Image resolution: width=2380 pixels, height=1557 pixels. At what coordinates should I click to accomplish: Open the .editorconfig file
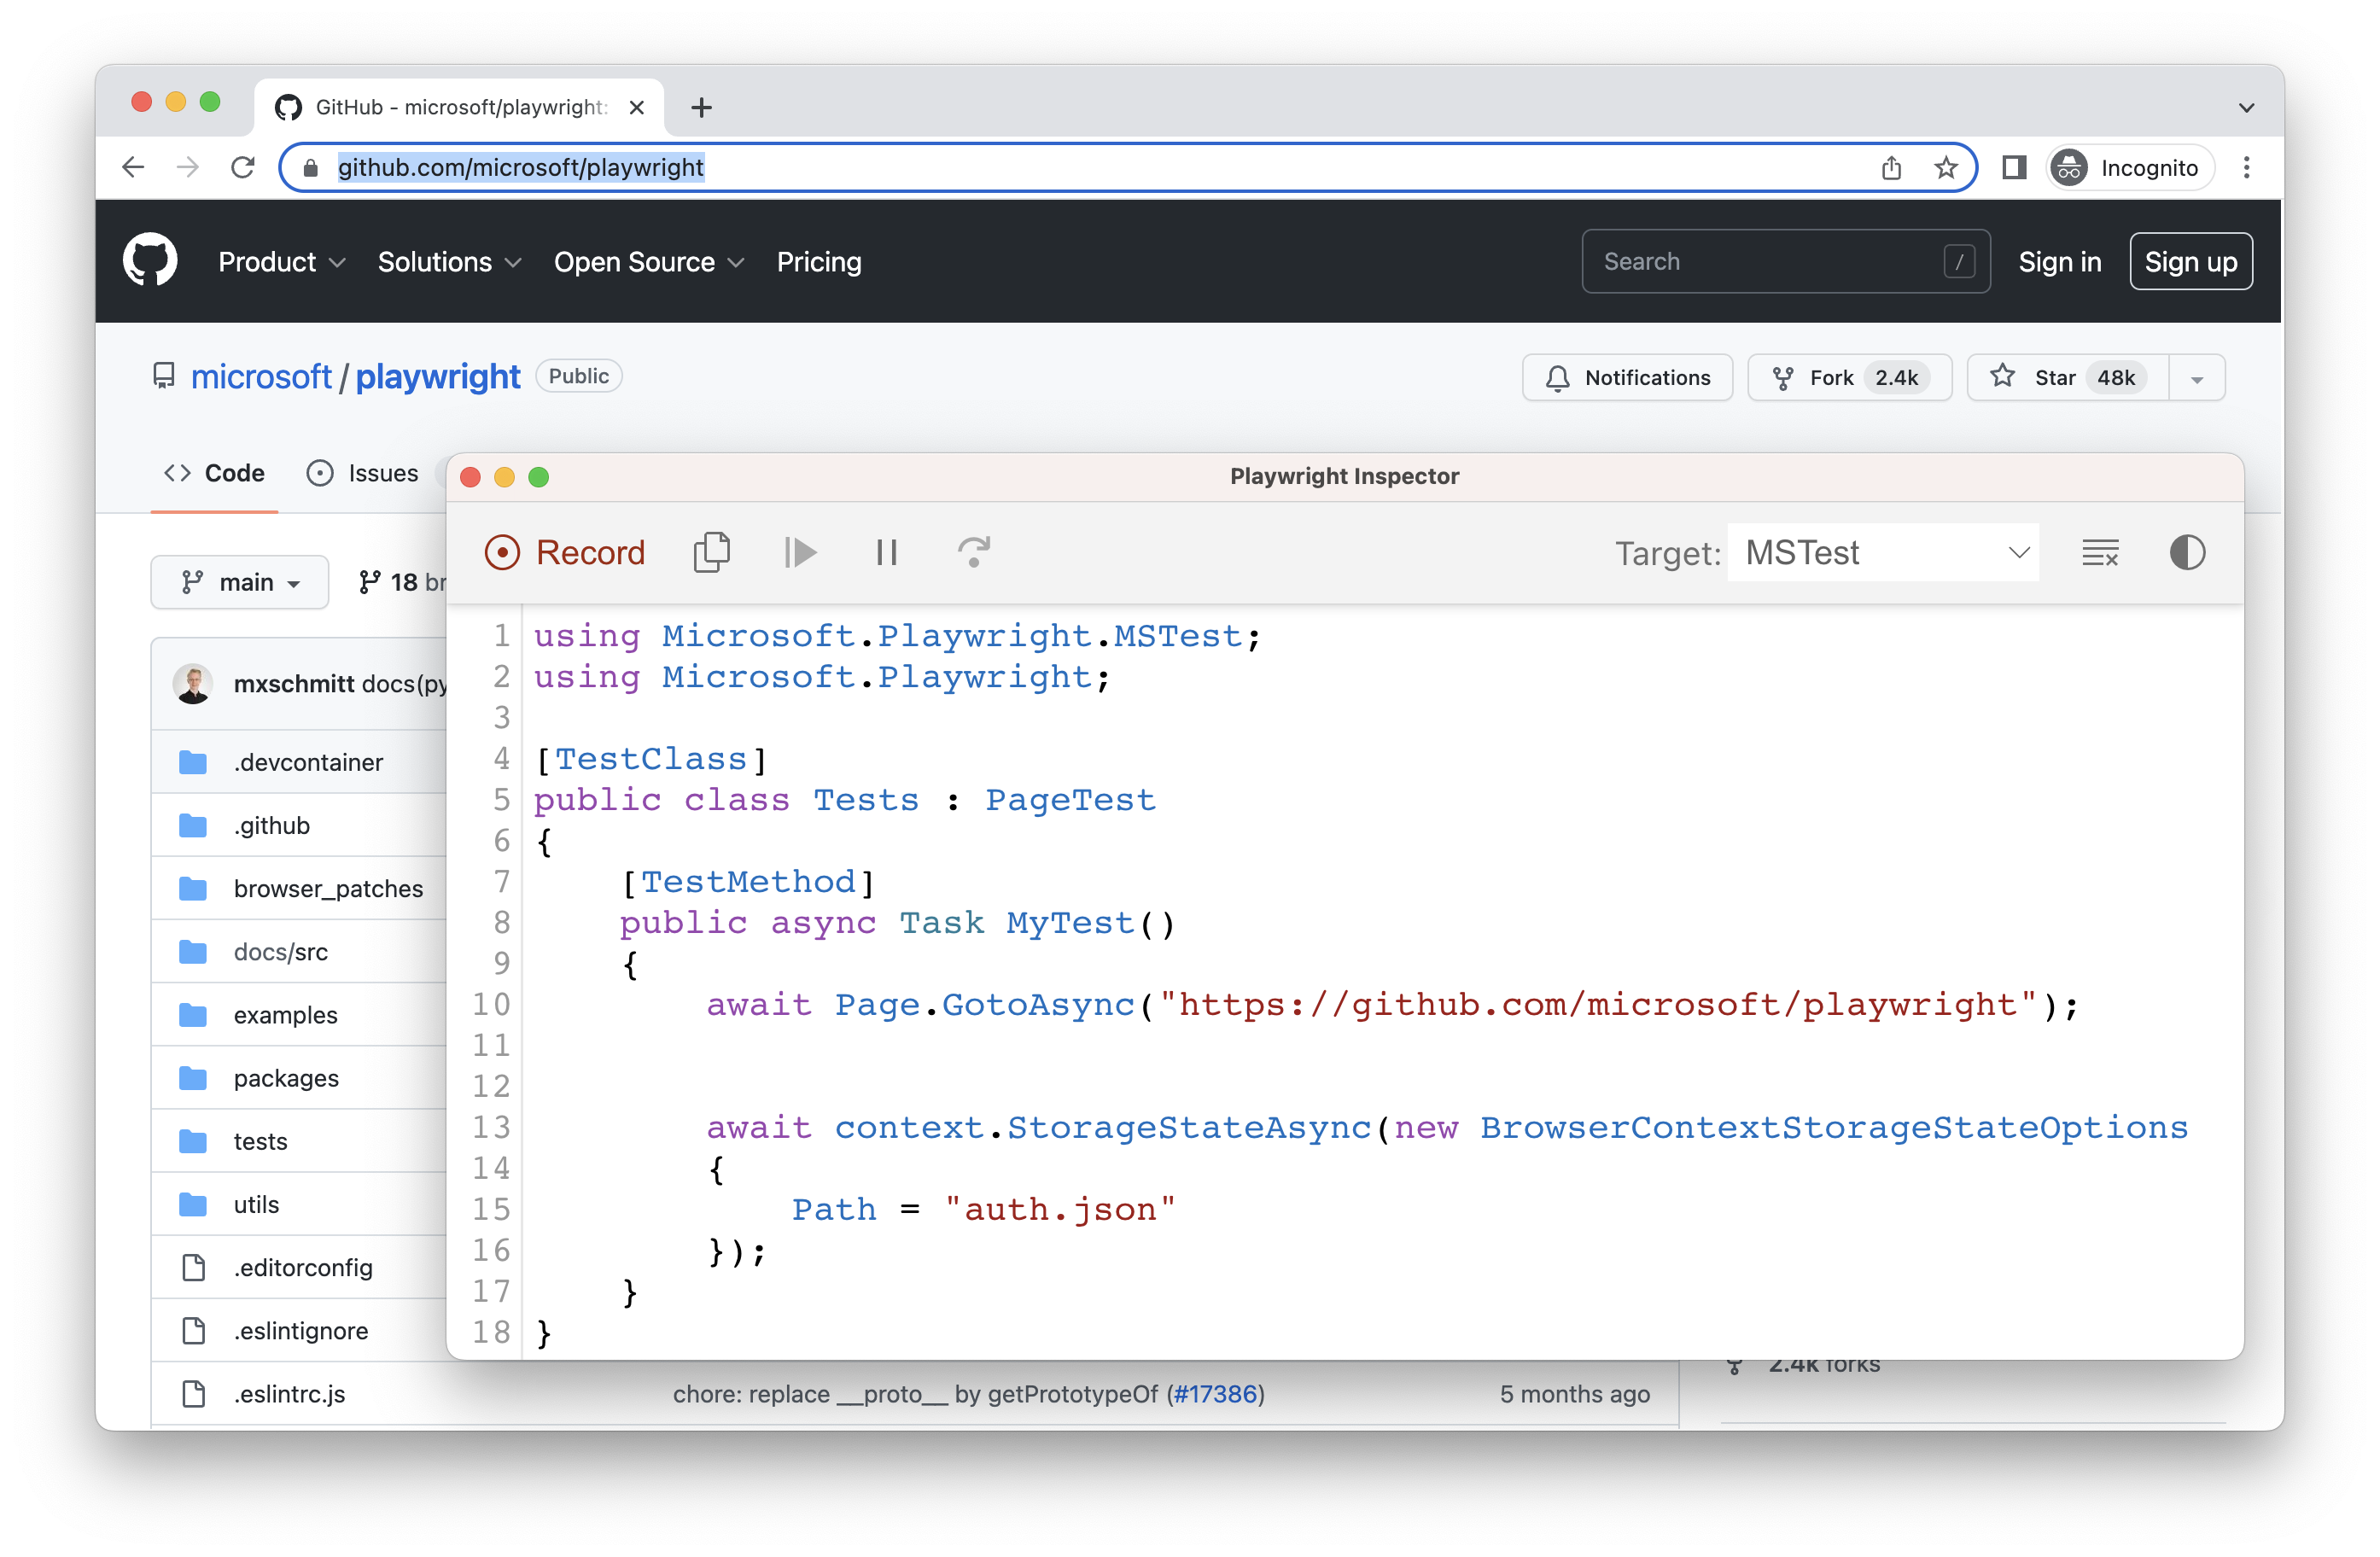coord(303,1267)
